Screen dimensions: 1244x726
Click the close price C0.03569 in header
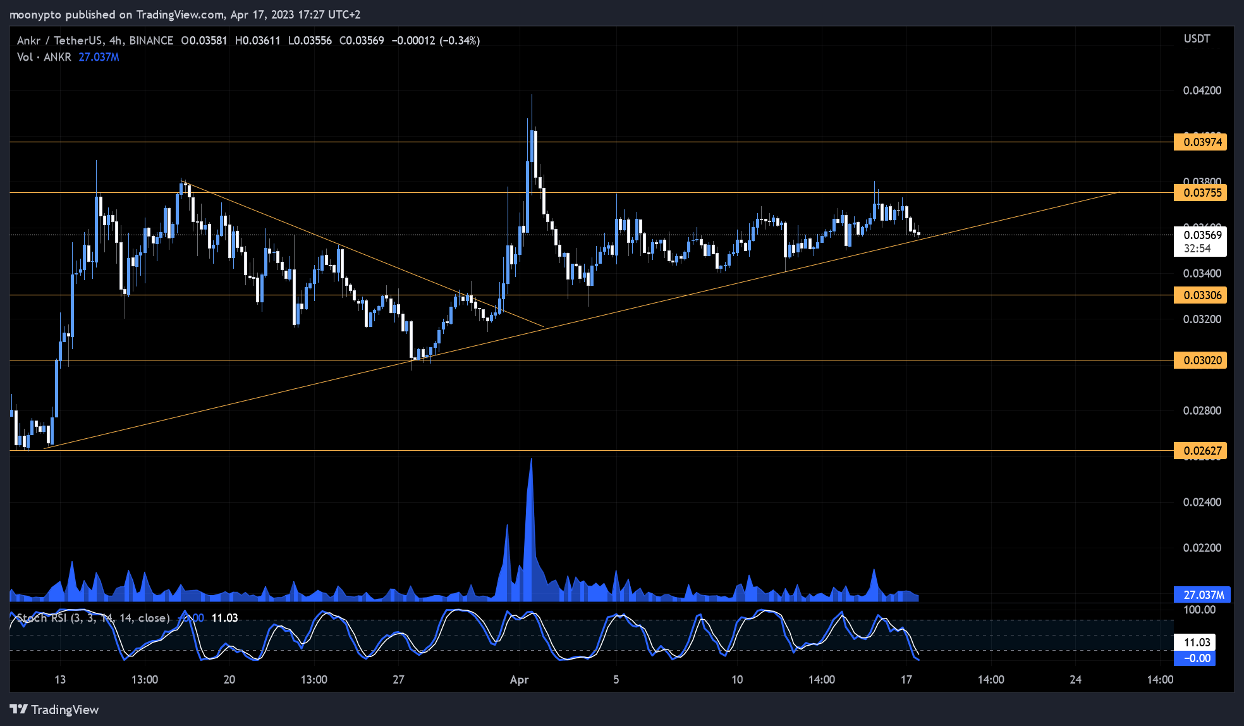(362, 40)
